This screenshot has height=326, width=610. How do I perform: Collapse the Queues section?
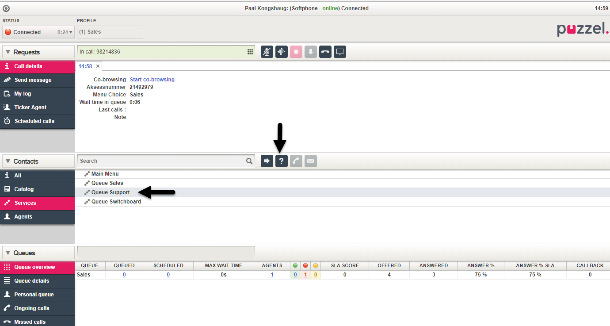coord(8,253)
